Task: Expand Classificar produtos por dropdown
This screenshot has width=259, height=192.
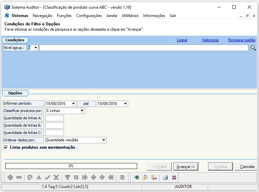Action: tap(82, 111)
